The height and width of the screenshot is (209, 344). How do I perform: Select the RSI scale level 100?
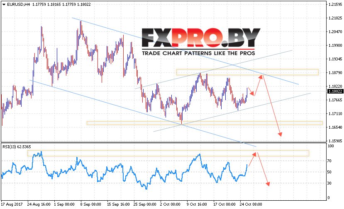pos(331,146)
